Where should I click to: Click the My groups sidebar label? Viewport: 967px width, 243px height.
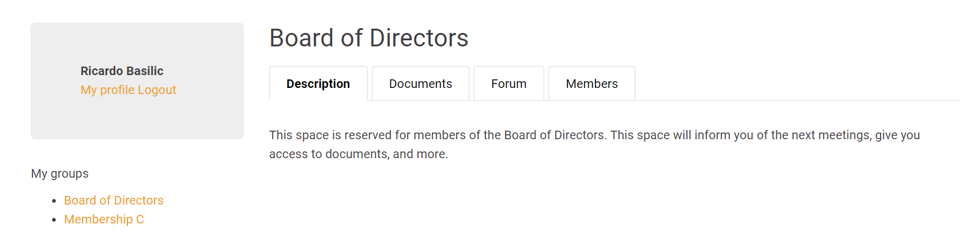pos(59,173)
